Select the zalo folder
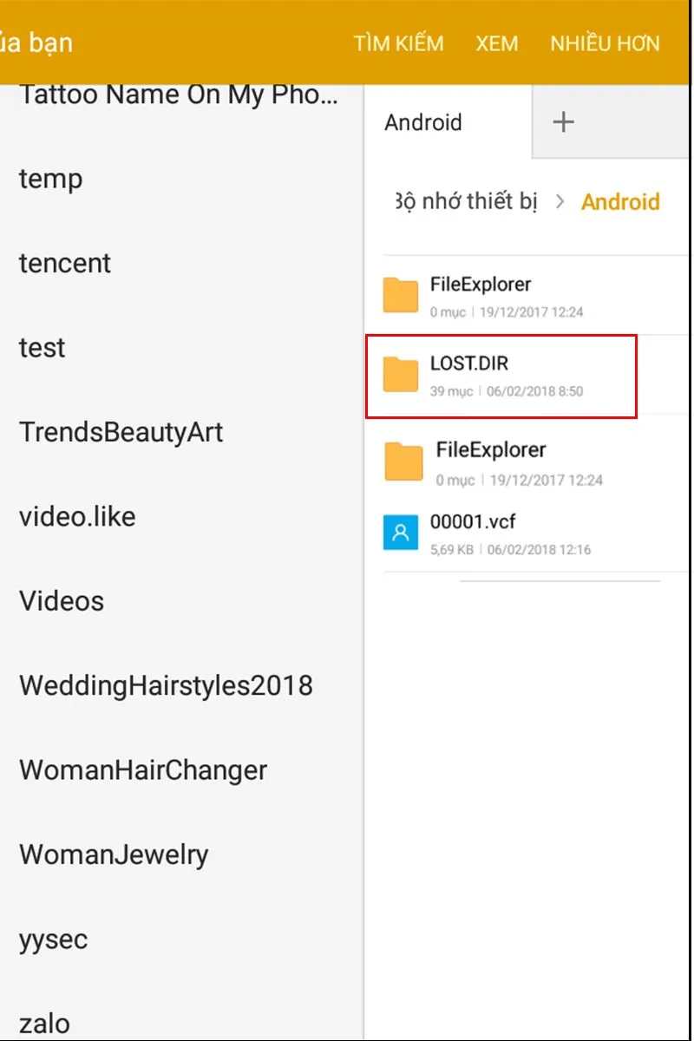This screenshot has height=1041, width=694. click(44, 1024)
